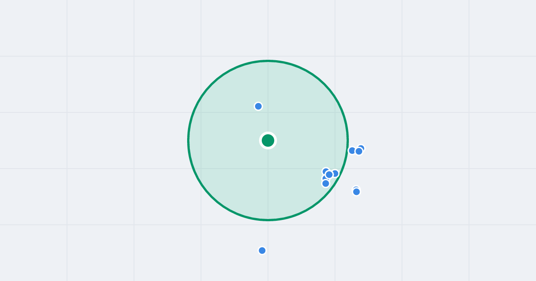Click the empty map area above the green circle
536x281 pixels.
[x=268, y=29]
